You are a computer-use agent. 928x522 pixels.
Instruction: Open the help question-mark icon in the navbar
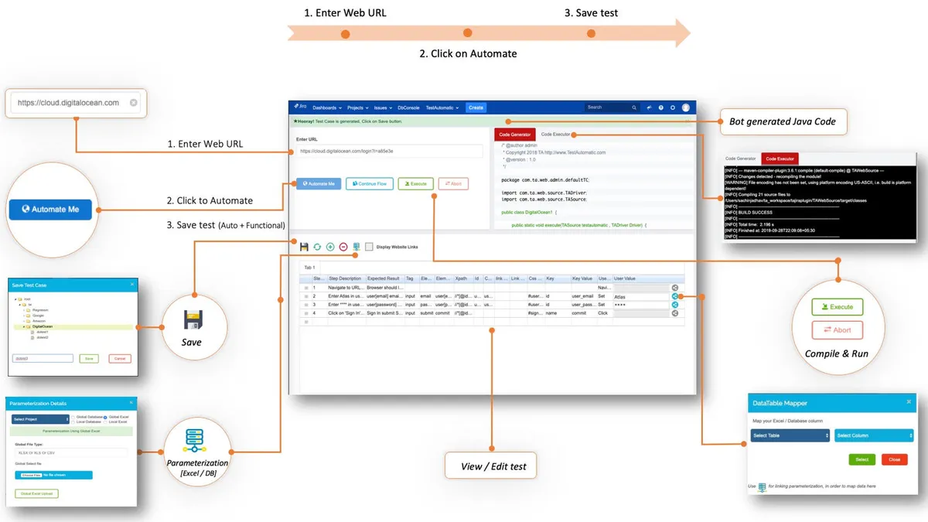coord(661,107)
